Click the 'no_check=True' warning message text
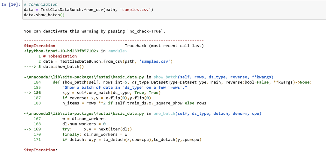The image size is (326, 158). tap(95, 31)
